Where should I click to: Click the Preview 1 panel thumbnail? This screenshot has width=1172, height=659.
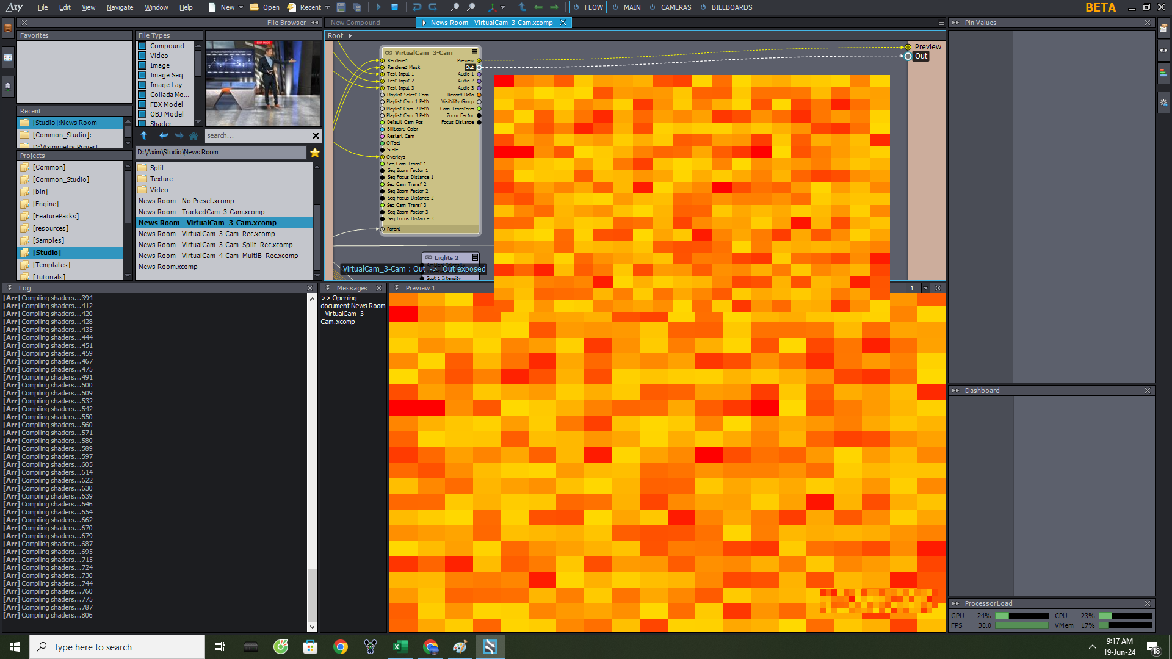point(420,288)
